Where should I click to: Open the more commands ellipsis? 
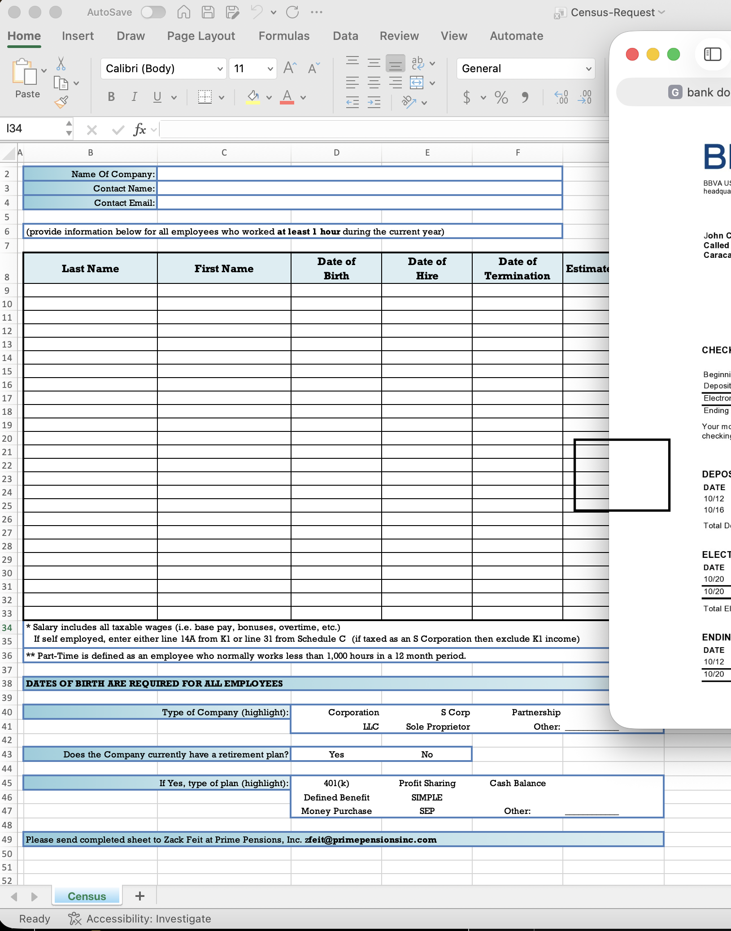(317, 12)
